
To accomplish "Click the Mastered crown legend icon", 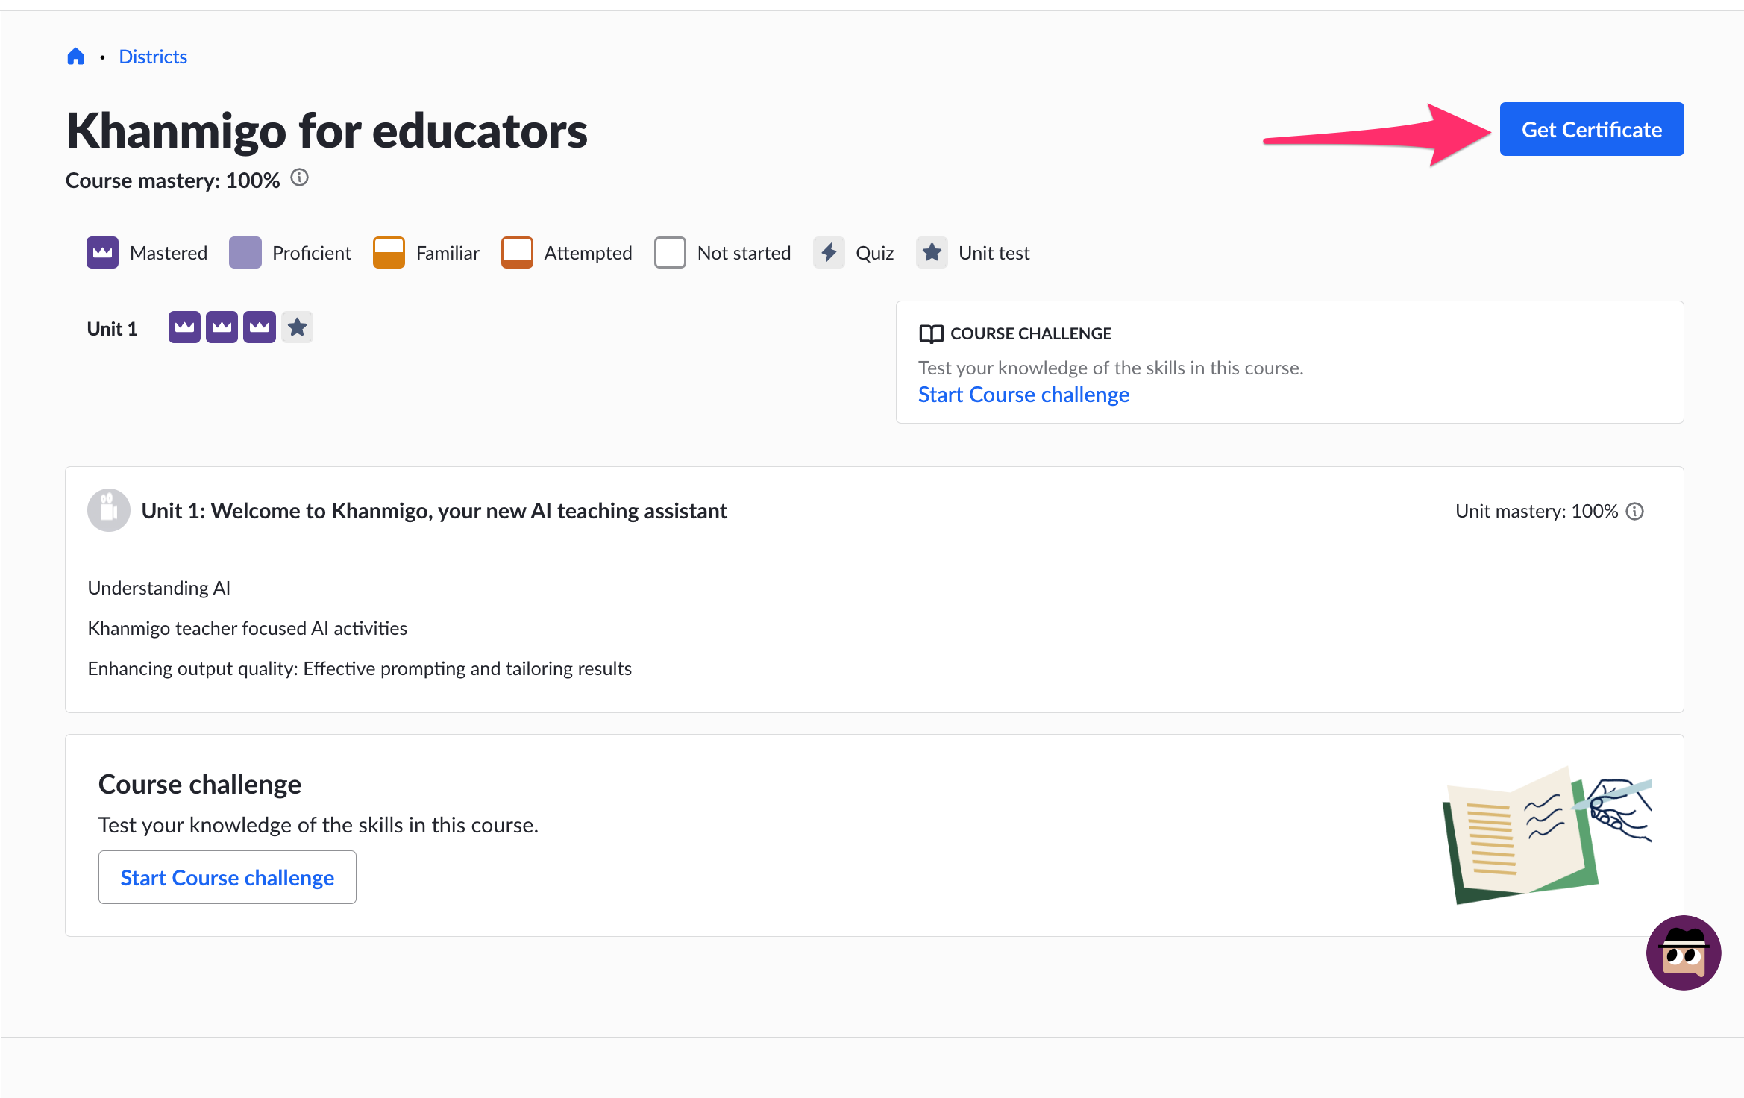I will tap(102, 252).
